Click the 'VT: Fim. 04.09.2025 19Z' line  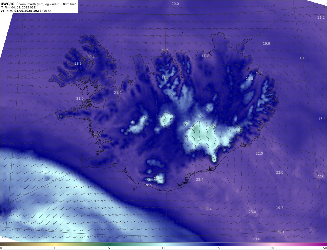point(20,11)
